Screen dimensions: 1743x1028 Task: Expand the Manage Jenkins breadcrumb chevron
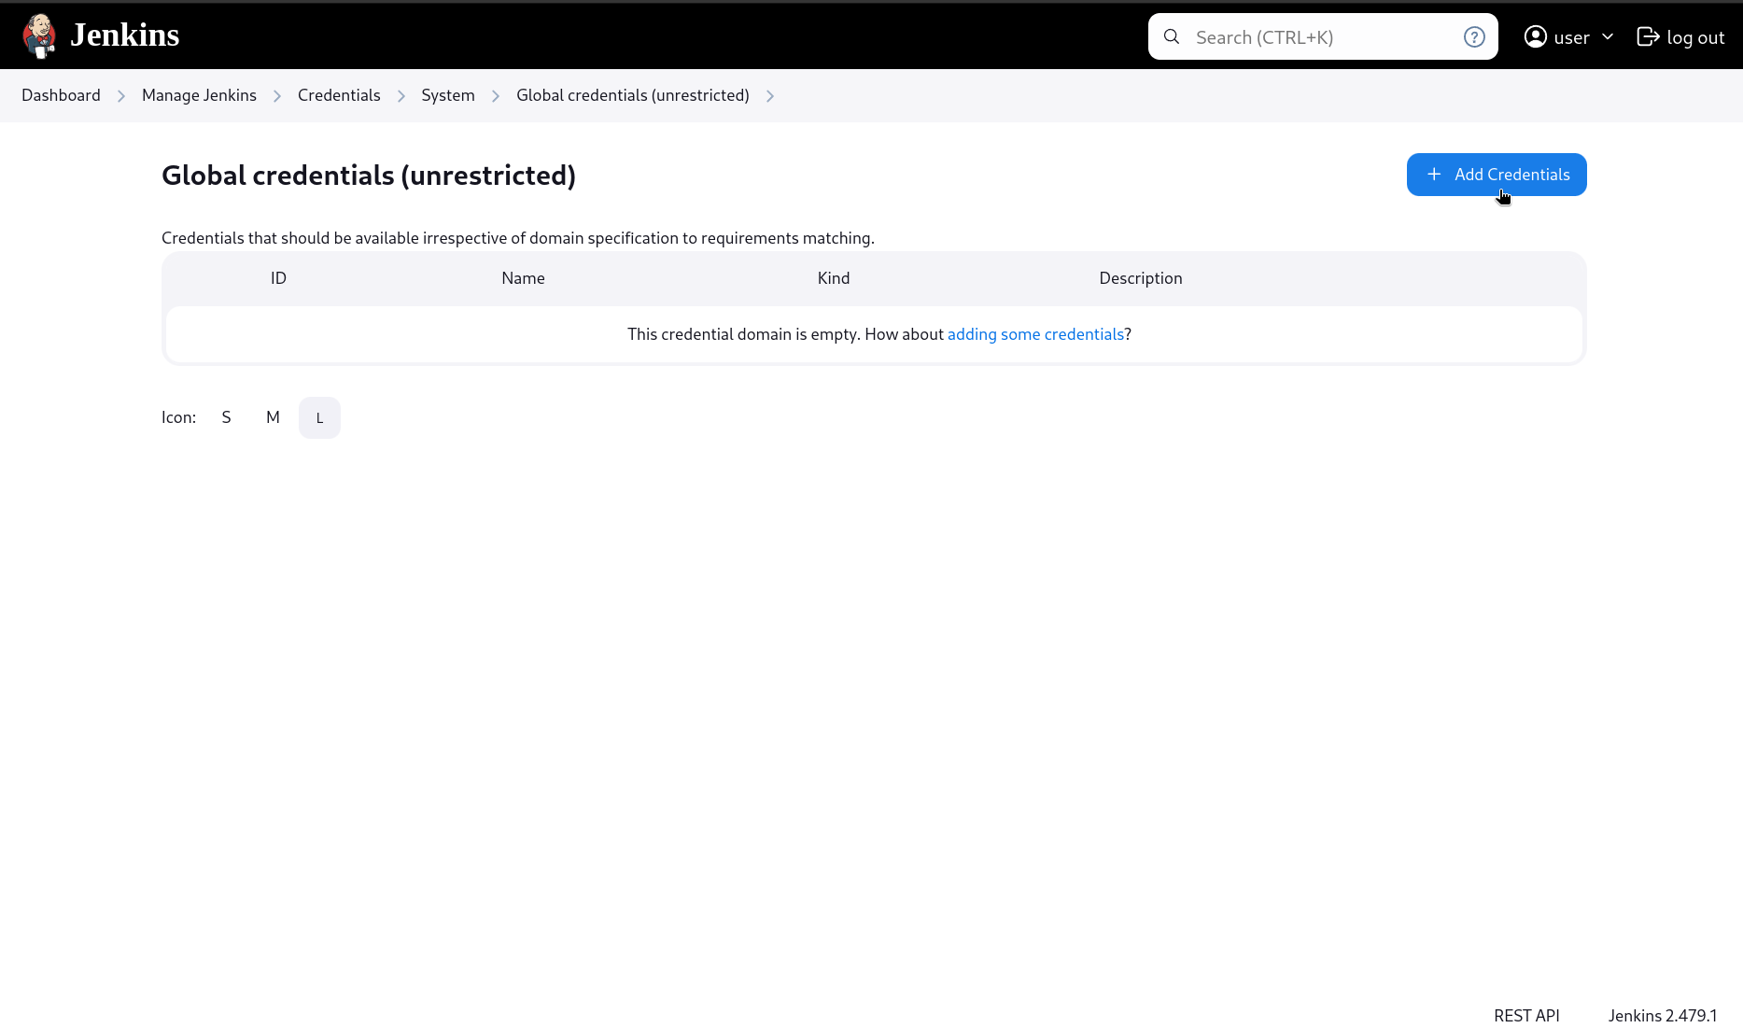276,95
